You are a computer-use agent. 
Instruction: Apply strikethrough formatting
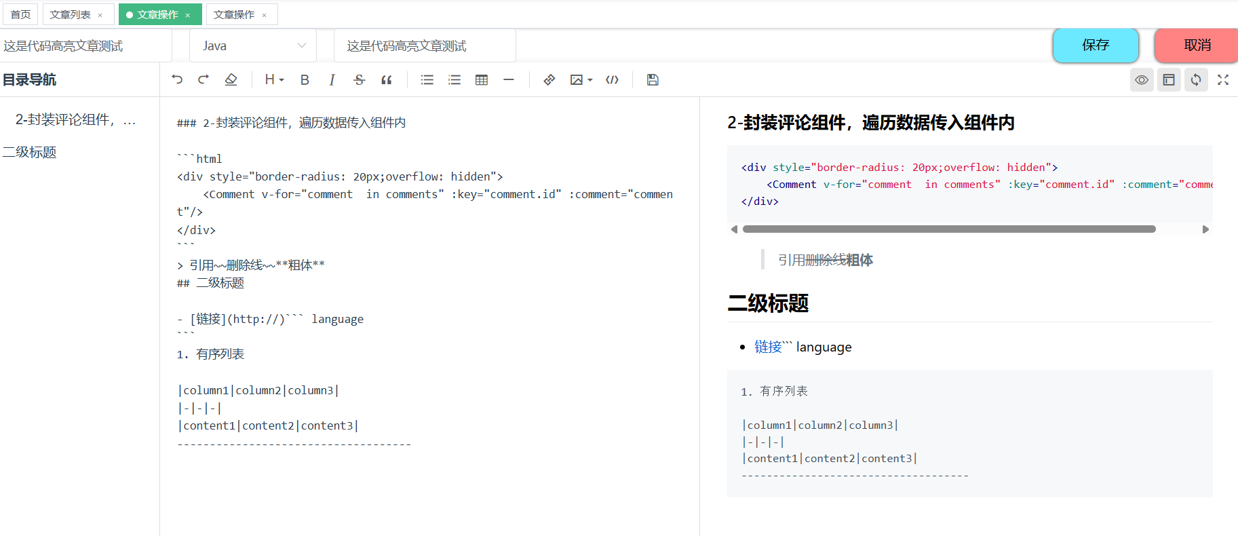click(360, 79)
